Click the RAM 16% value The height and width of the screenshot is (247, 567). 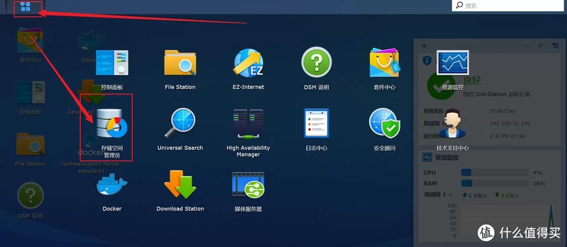coord(539,183)
